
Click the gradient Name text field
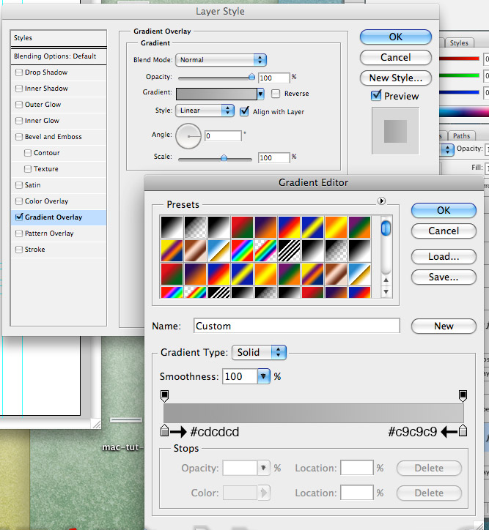click(296, 326)
